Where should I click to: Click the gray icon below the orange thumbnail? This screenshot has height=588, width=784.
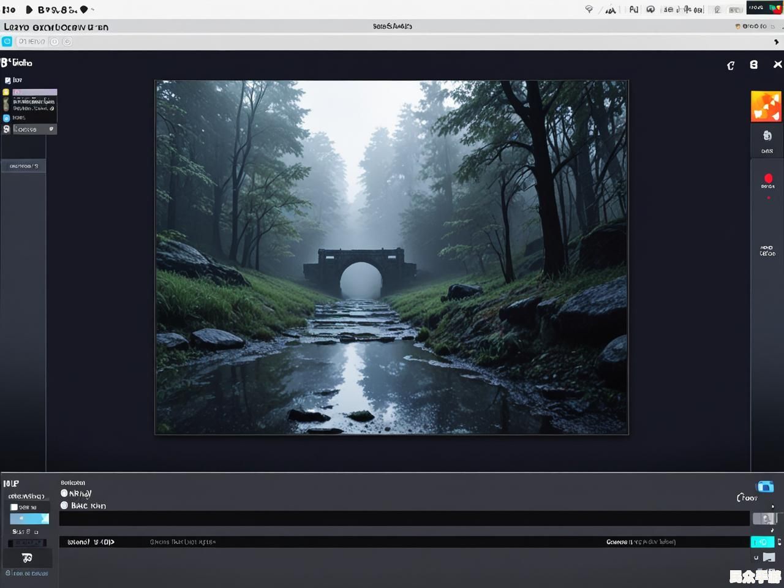767,136
